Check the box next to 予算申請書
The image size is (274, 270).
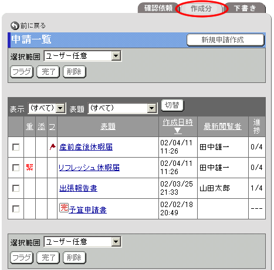pyautogui.click(x=16, y=209)
